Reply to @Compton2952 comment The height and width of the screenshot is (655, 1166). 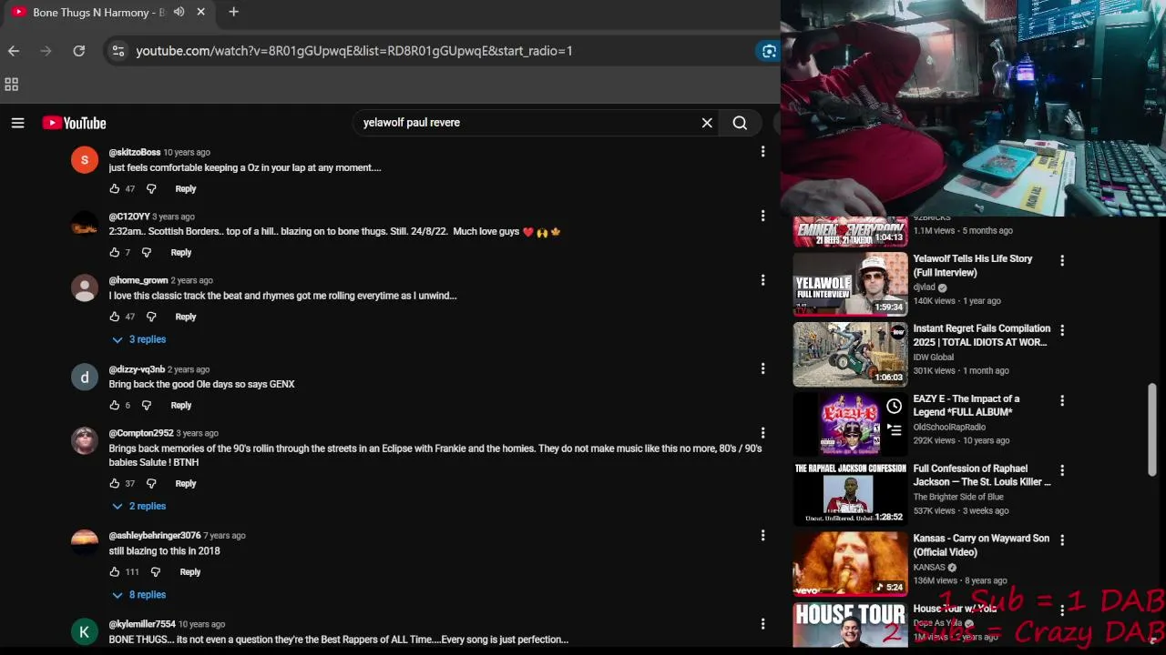point(186,483)
